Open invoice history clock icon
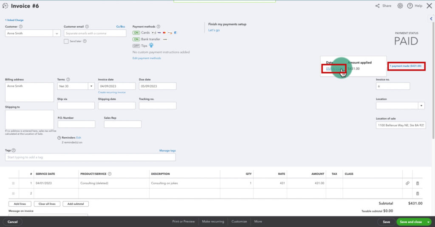435x227 pixels. [5, 6]
